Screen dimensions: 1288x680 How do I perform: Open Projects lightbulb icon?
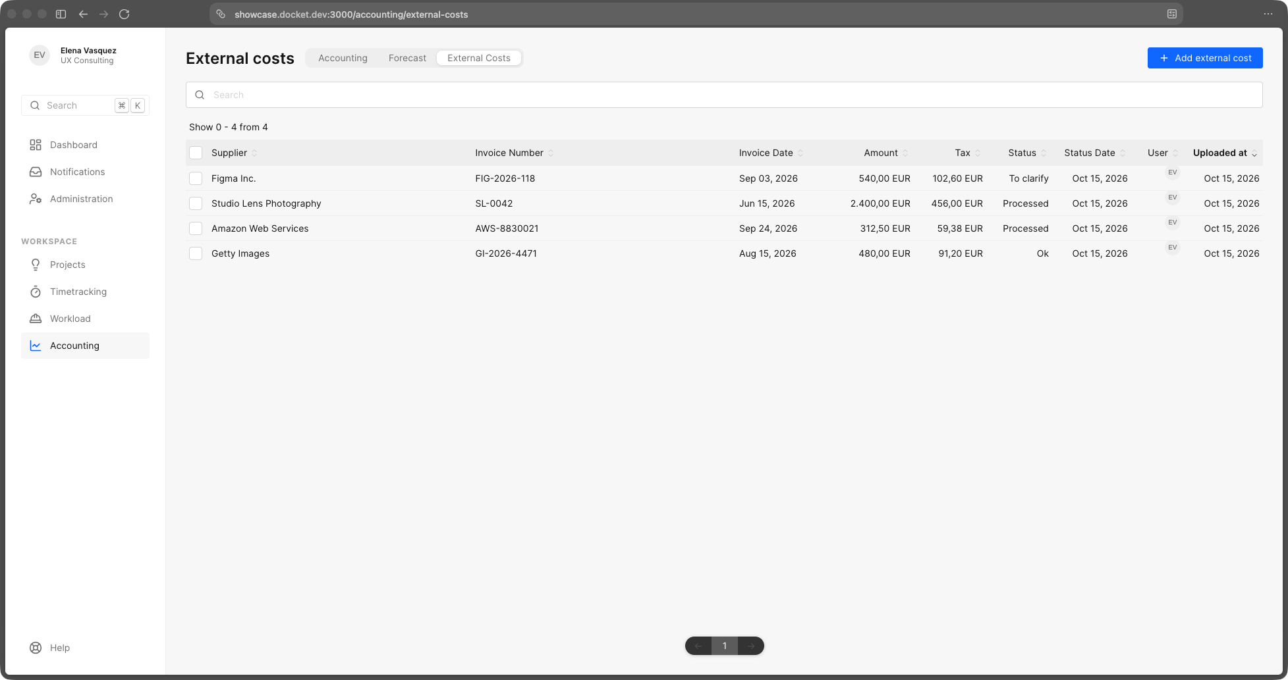pos(36,265)
